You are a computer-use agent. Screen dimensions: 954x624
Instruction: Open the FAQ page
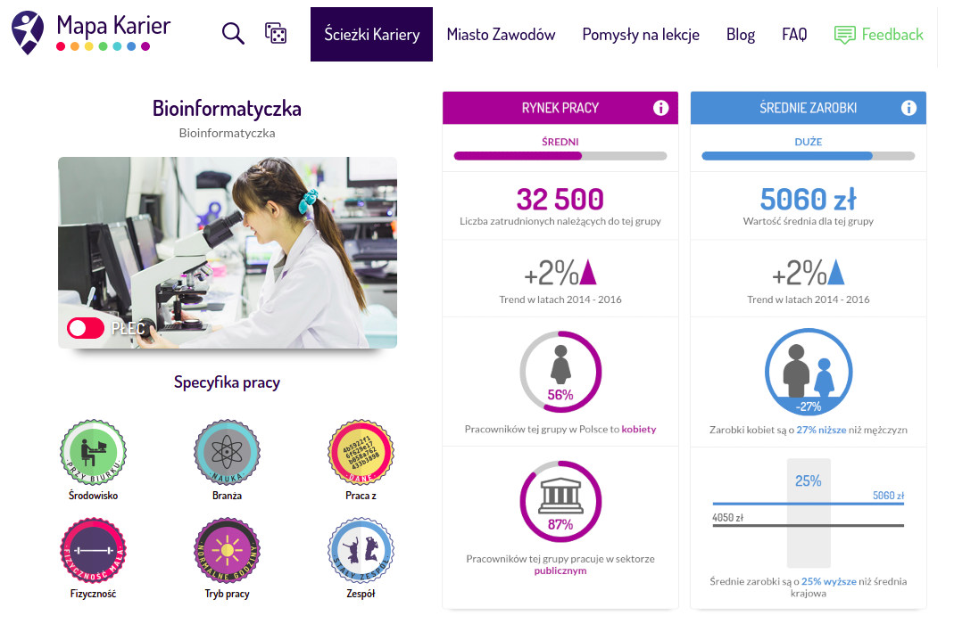pos(794,35)
